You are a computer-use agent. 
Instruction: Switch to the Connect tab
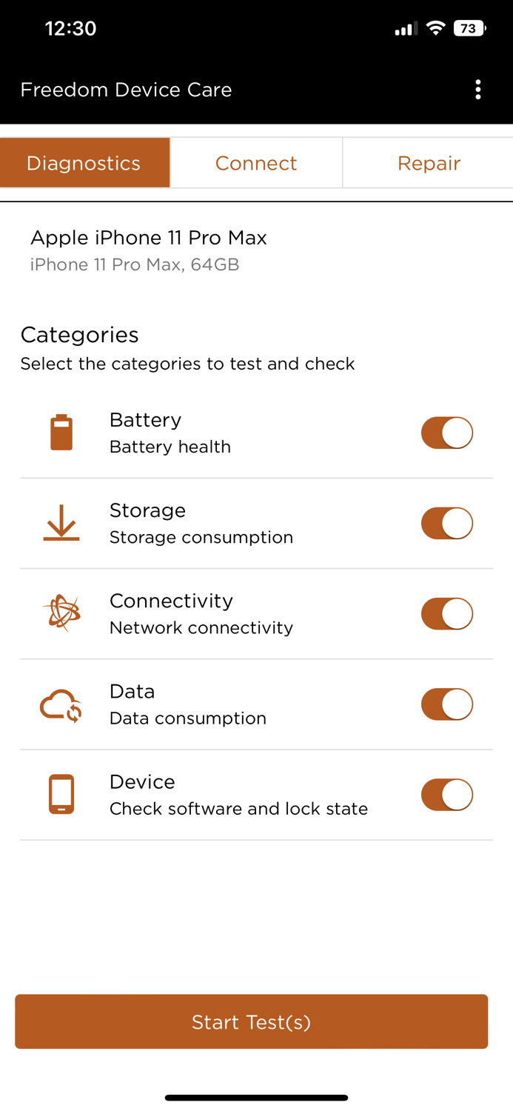(256, 162)
